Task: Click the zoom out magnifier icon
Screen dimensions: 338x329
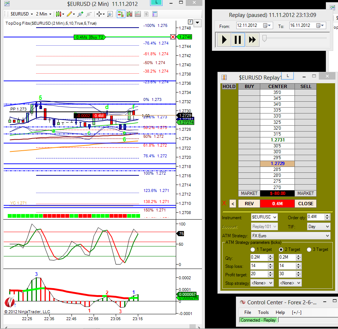Action: [x=88, y=14]
